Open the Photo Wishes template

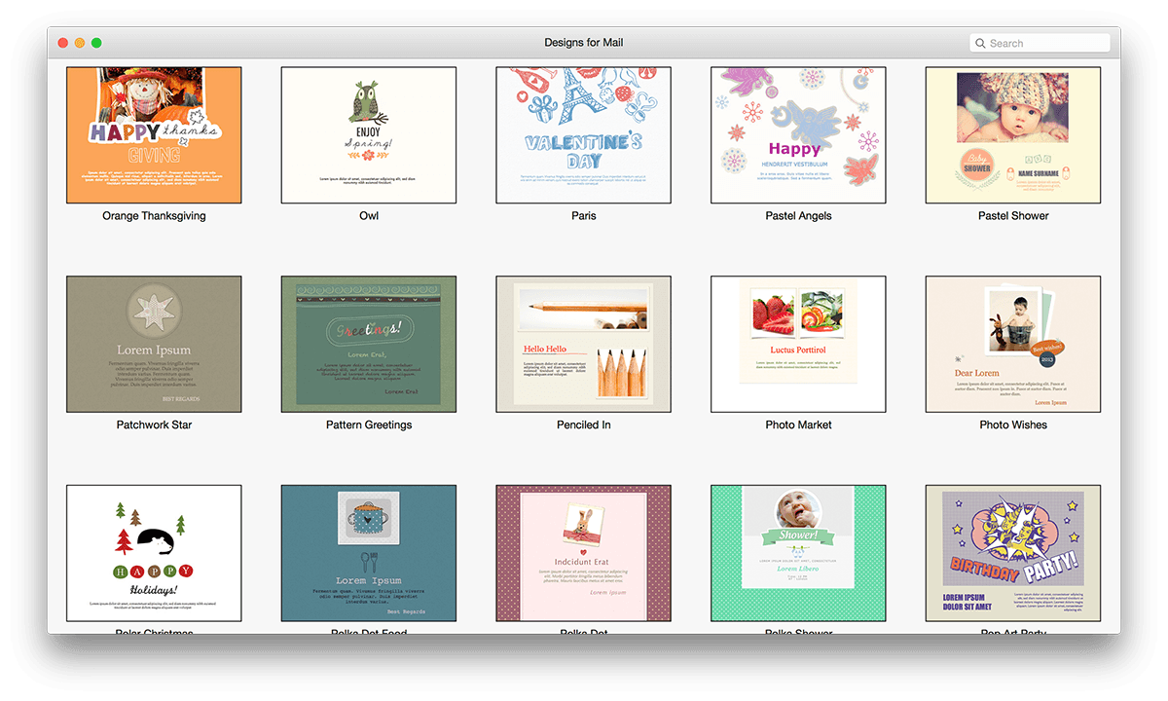[x=1013, y=345]
